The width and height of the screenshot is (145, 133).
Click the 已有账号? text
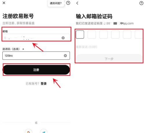[32, 84]
